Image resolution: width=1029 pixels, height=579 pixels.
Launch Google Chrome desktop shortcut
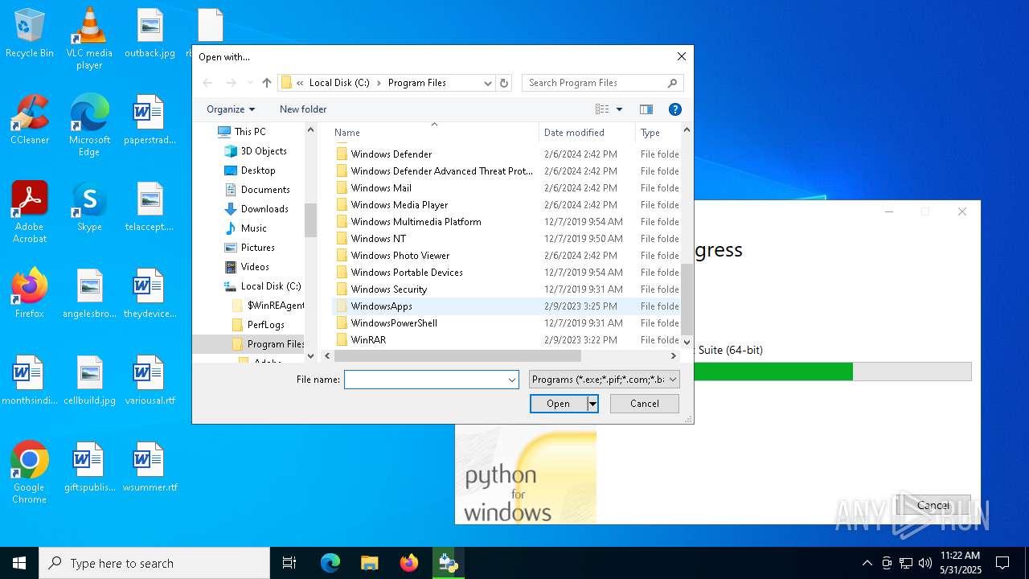point(30,473)
